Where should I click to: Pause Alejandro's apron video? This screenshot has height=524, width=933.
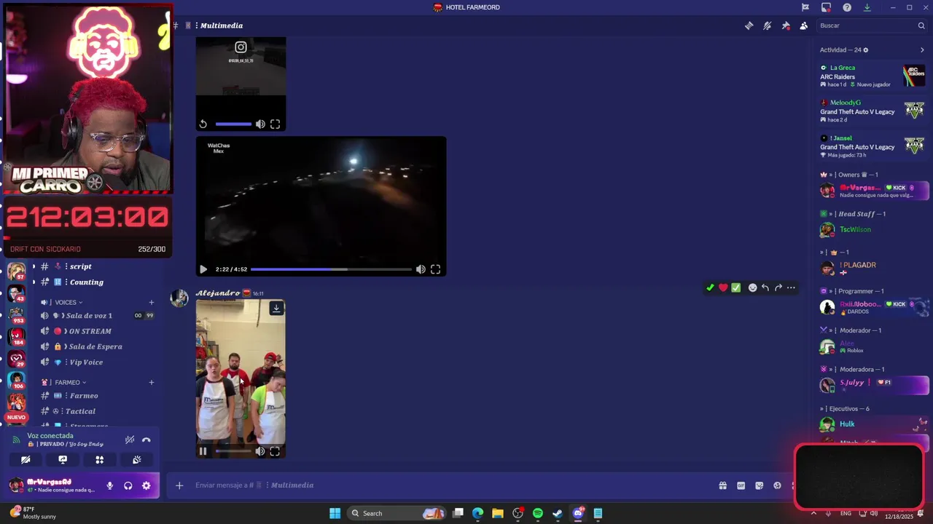(x=203, y=451)
